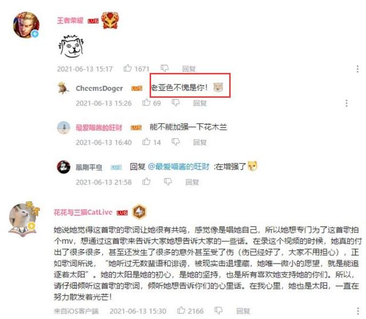Reply to CheemsDoger's comment
366x319 pixels.
point(200,103)
